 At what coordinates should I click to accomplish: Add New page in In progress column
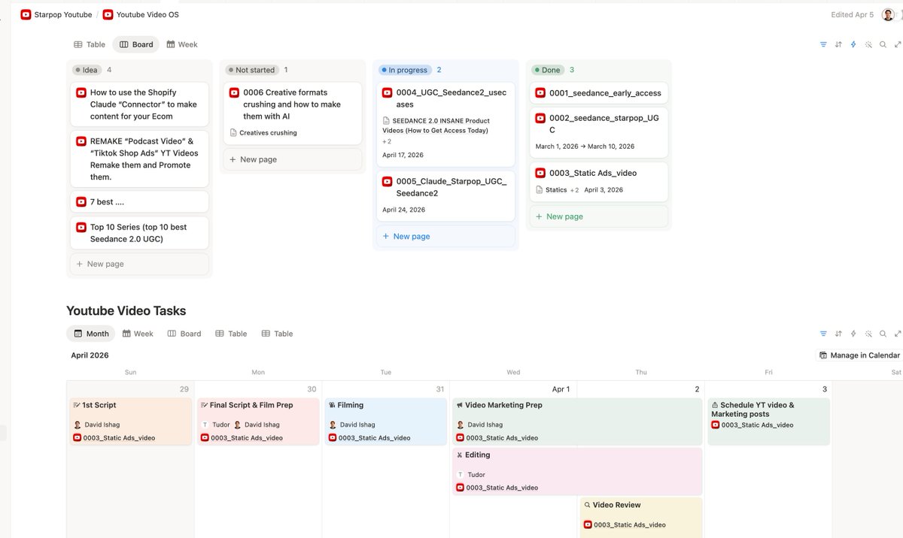(x=445, y=236)
